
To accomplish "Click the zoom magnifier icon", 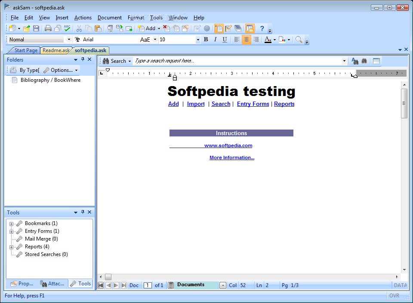I will (299, 40).
